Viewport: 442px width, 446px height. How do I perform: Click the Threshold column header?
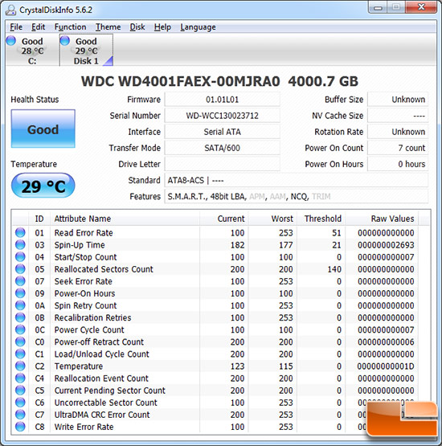[x=321, y=219]
